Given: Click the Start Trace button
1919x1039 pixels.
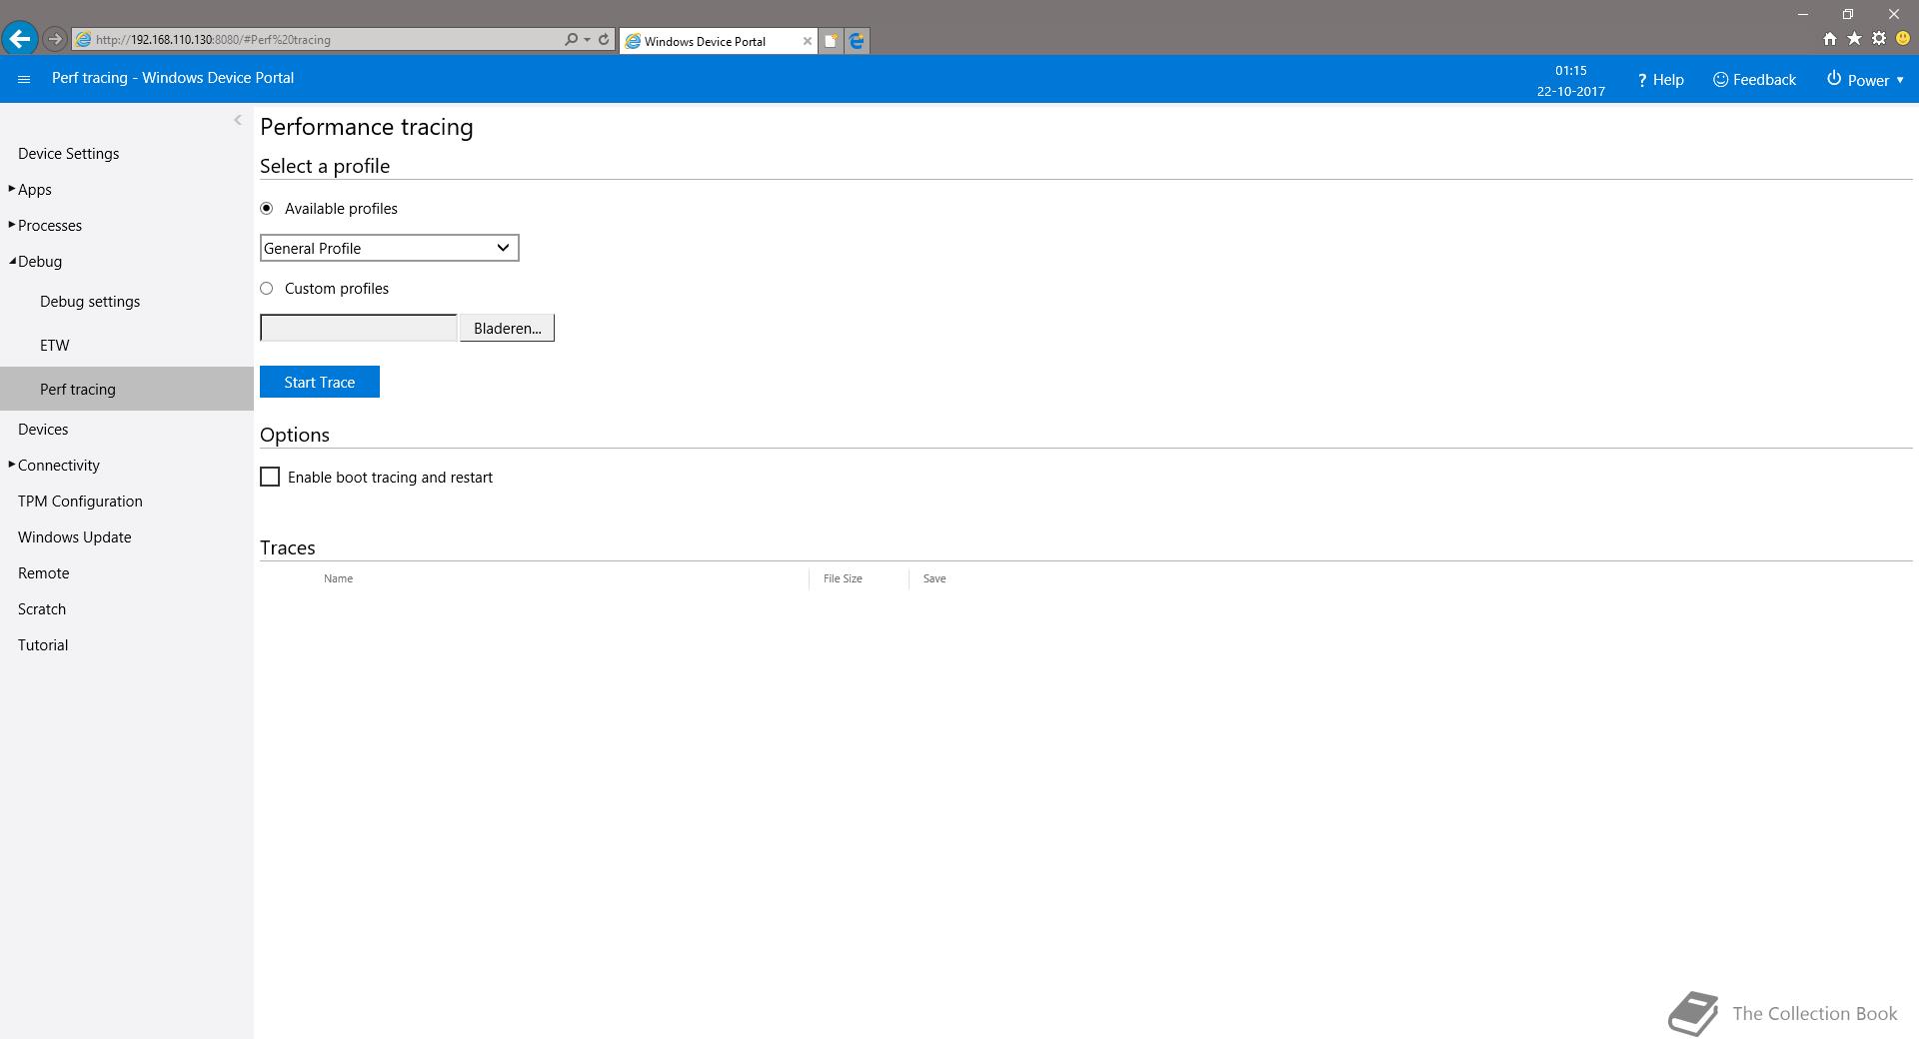Looking at the screenshot, I should (320, 382).
